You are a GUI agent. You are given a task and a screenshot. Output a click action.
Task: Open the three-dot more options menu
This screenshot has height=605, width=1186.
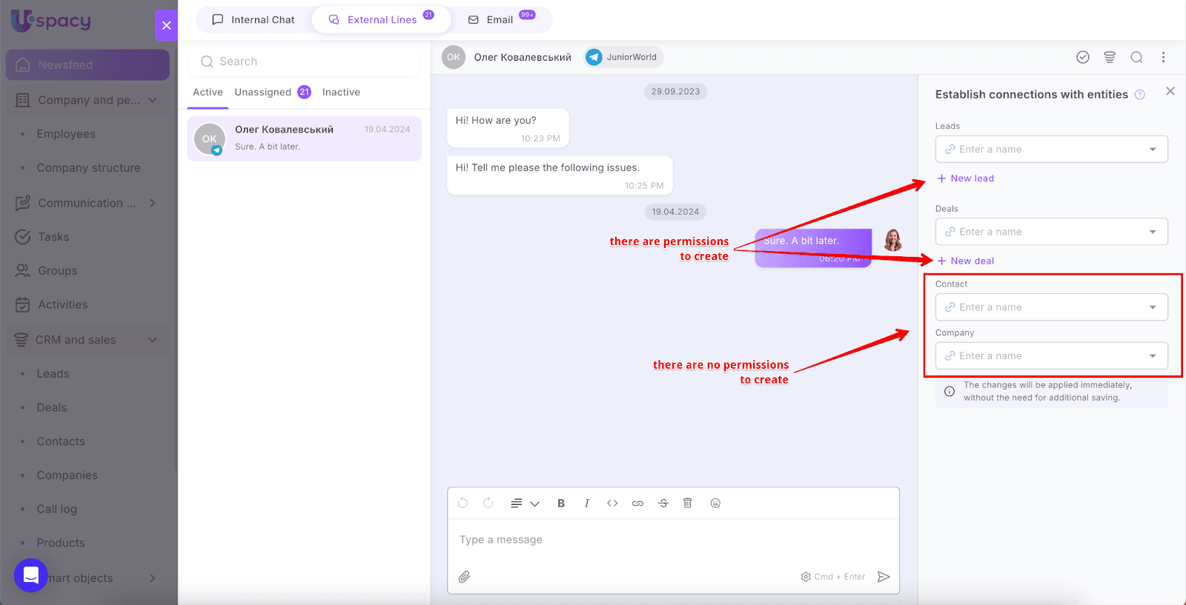1163,58
